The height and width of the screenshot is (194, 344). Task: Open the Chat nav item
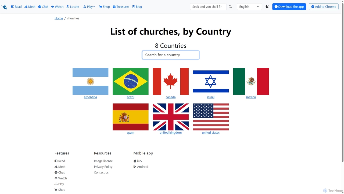pos(43,7)
